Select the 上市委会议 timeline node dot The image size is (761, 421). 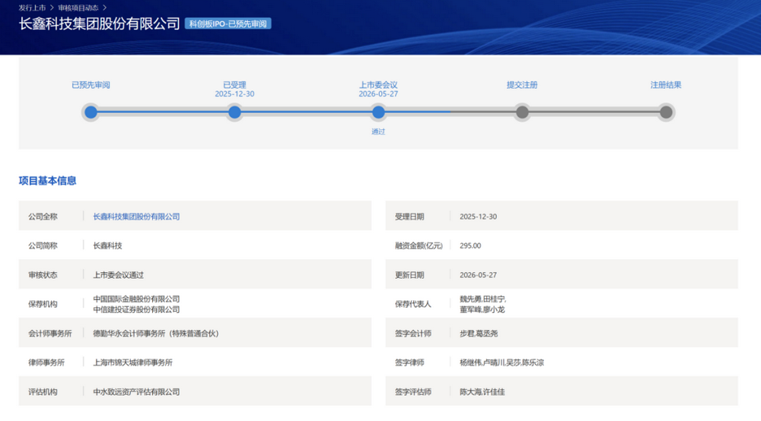pos(378,112)
